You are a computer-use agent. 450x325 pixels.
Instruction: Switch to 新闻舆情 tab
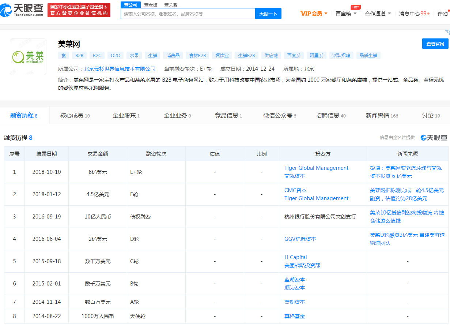coord(382,116)
